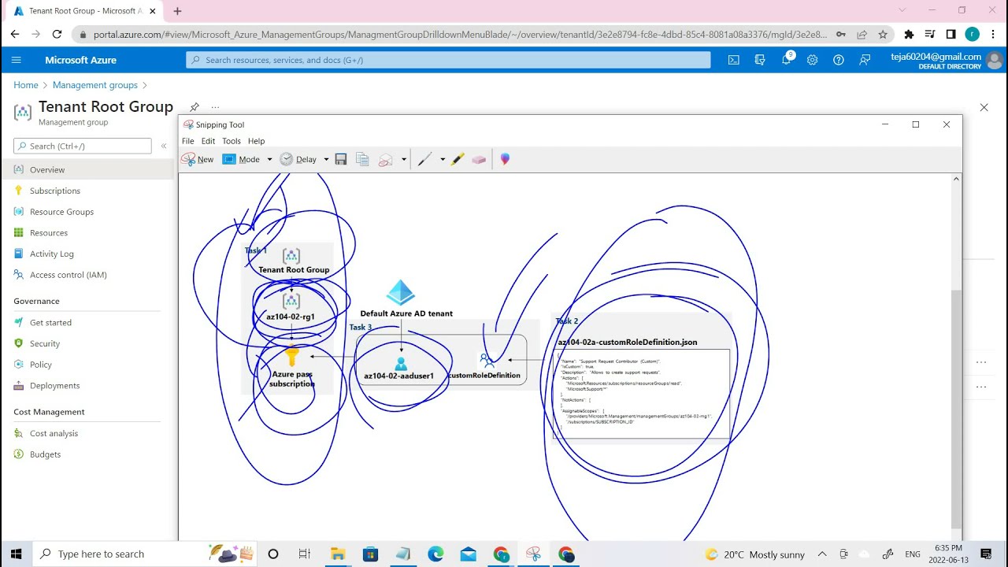Open Microsoft Edge from taskbar

click(435, 554)
